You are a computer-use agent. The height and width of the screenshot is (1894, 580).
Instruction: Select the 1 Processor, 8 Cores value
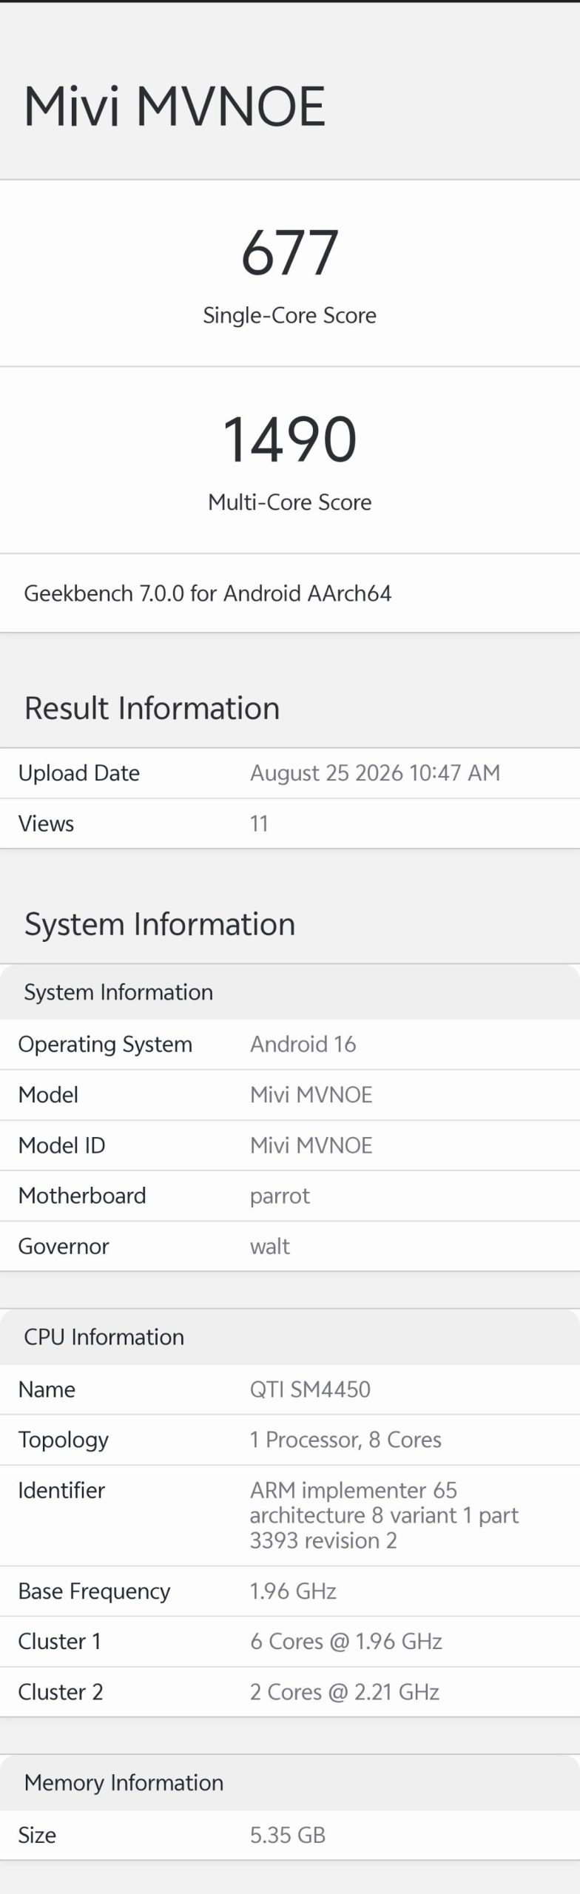point(345,1440)
